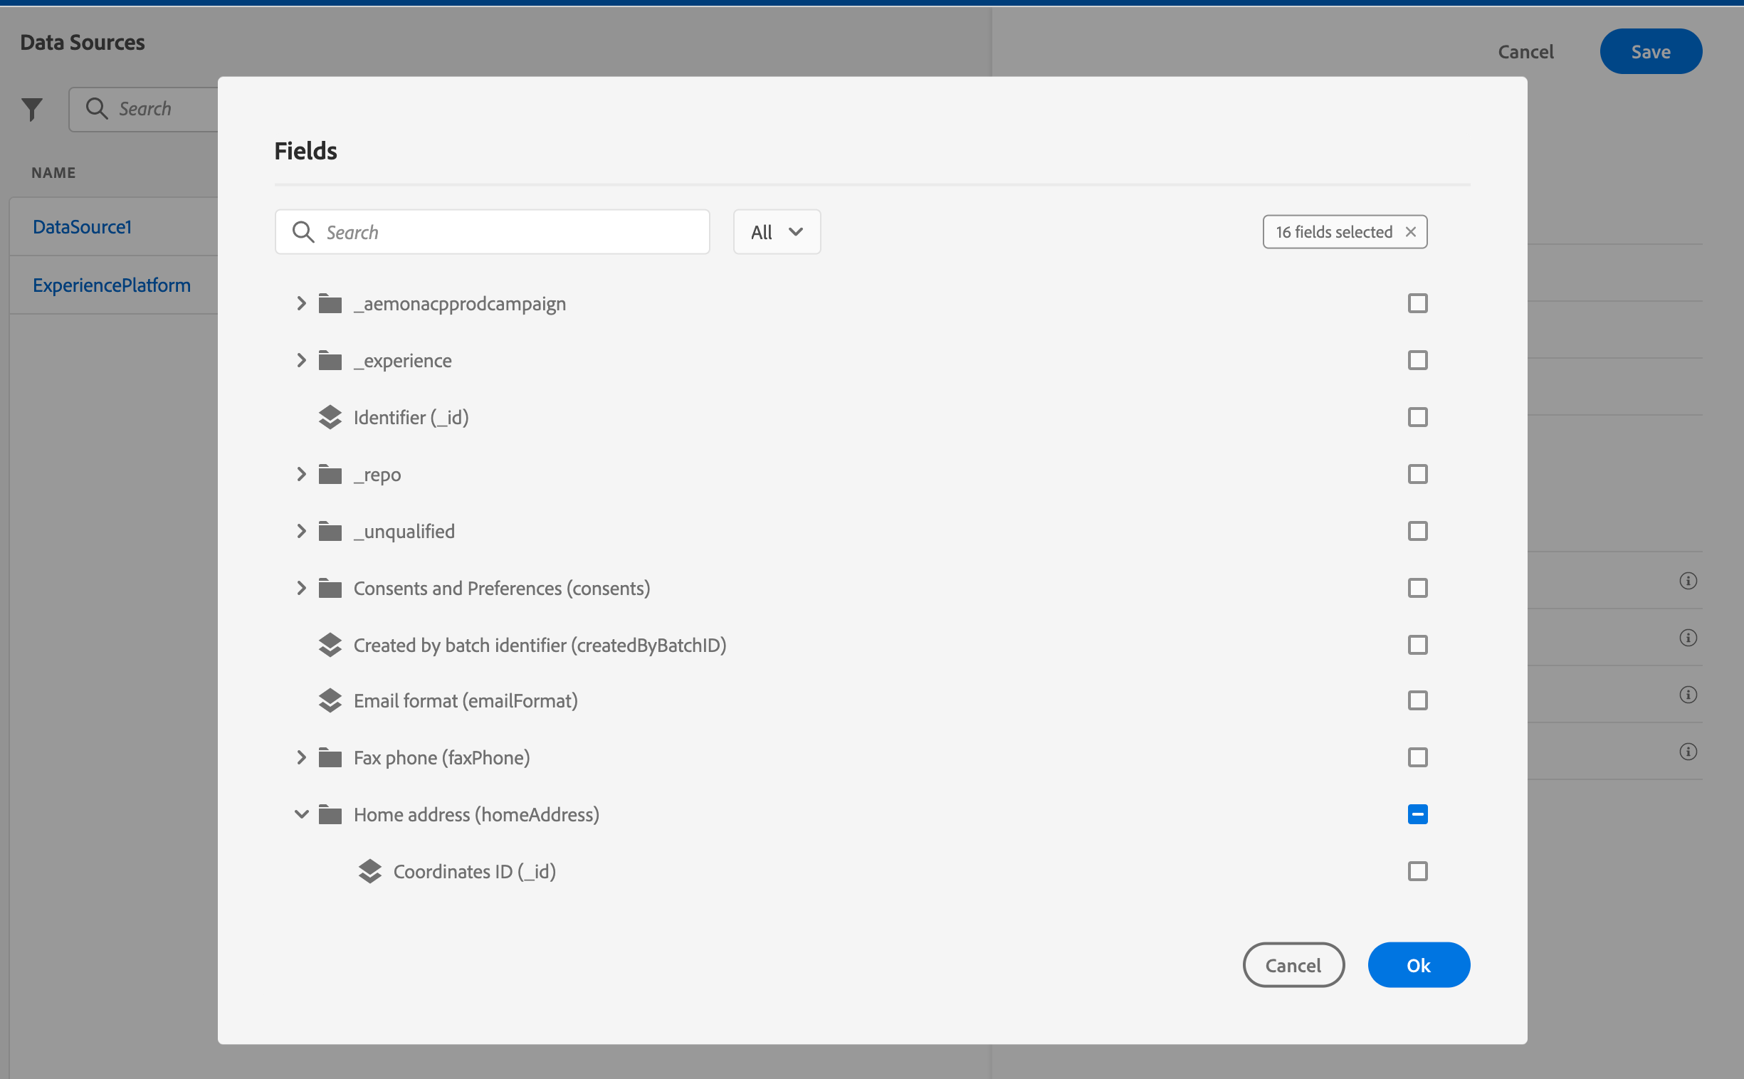
Task: Click the filter funnel icon in Data Sources
Action: point(32,109)
